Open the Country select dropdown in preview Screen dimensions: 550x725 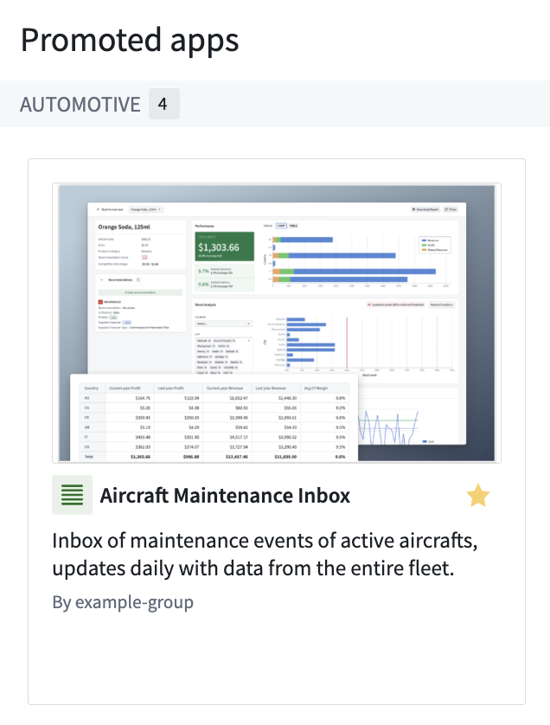coord(223,324)
